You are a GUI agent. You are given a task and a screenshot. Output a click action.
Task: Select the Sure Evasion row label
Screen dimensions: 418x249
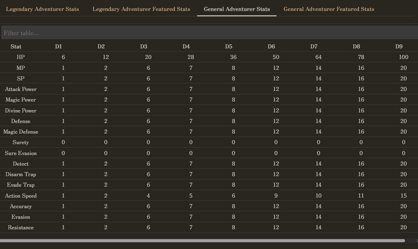tap(21, 153)
